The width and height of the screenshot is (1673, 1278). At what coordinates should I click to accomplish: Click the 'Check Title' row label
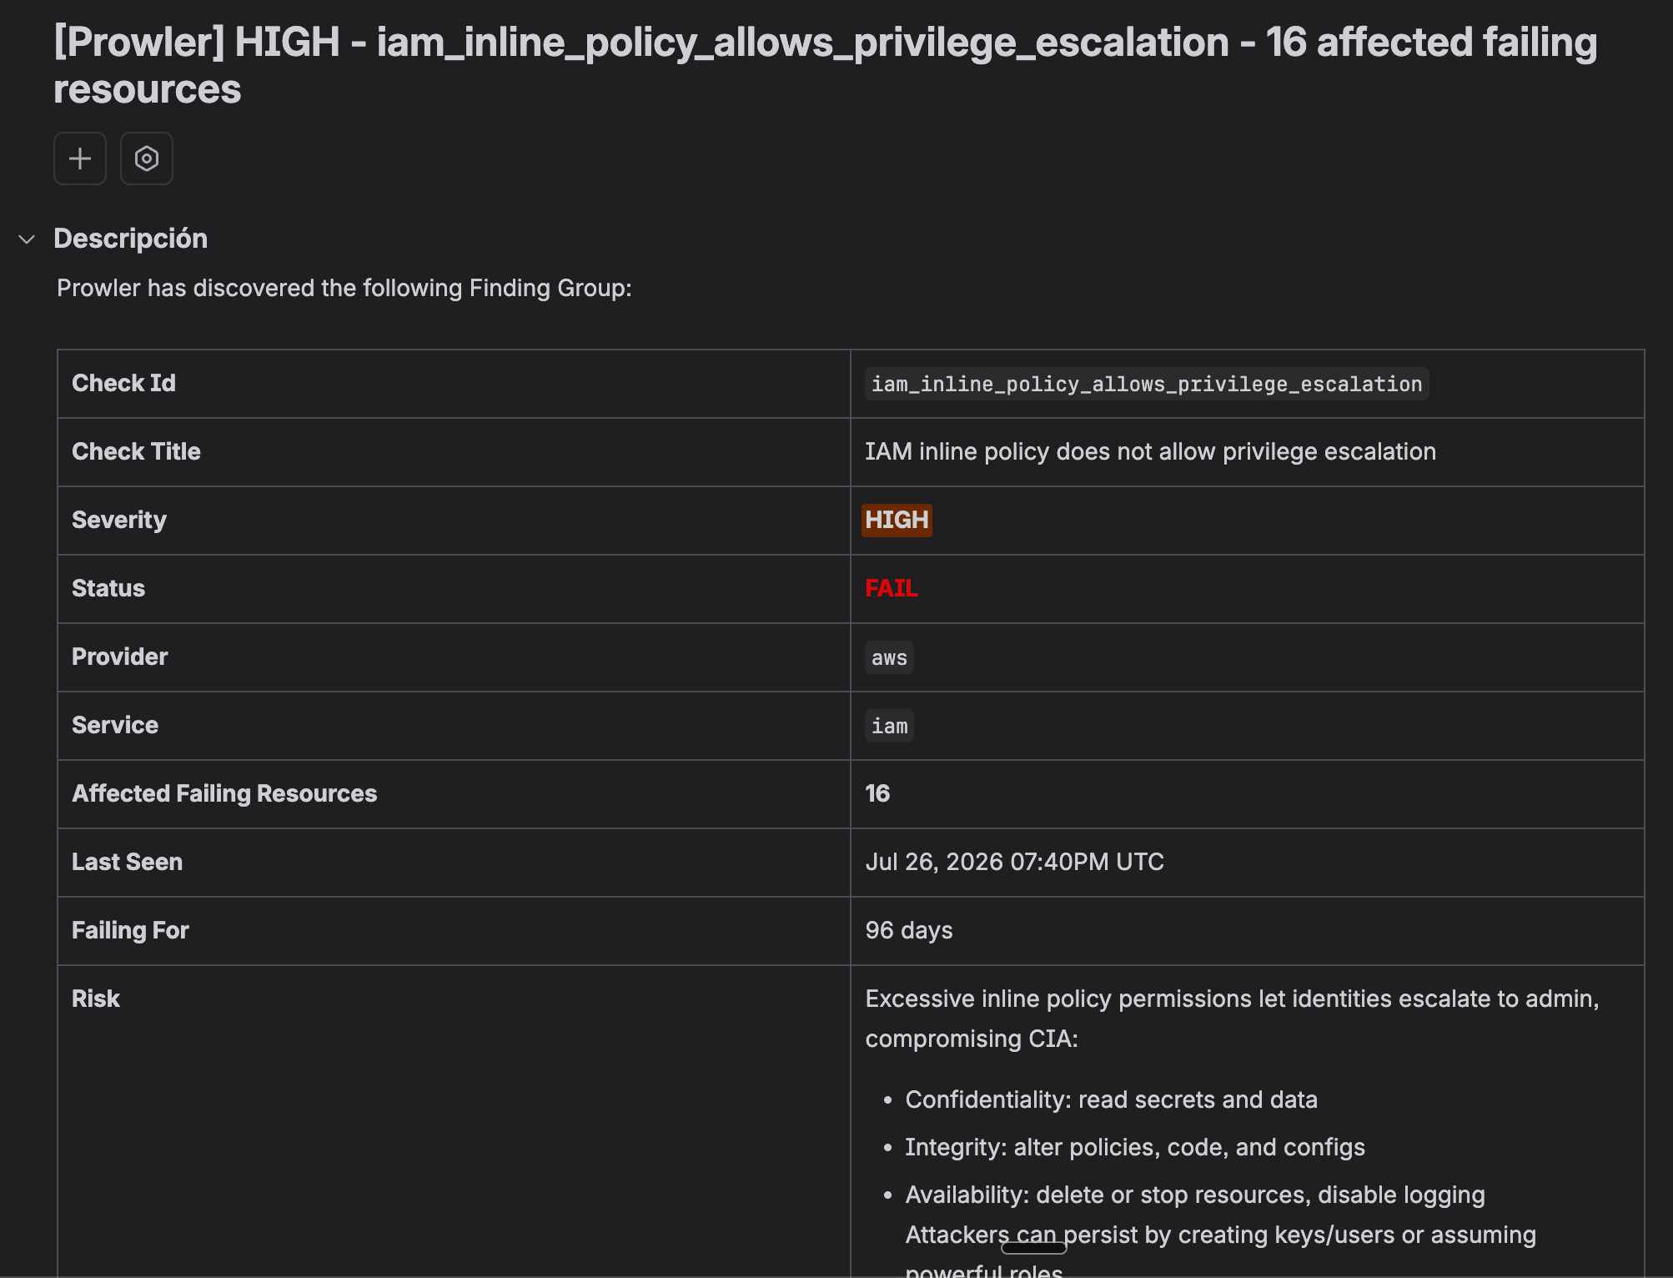(137, 451)
